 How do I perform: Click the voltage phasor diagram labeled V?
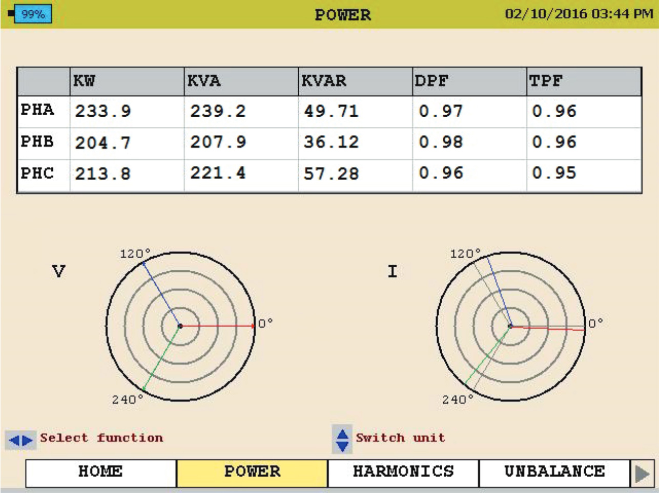[x=180, y=326]
